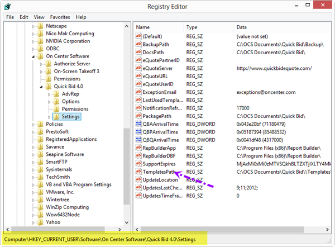Click the folder icon of Quick Bid 4.0

pos(48,87)
